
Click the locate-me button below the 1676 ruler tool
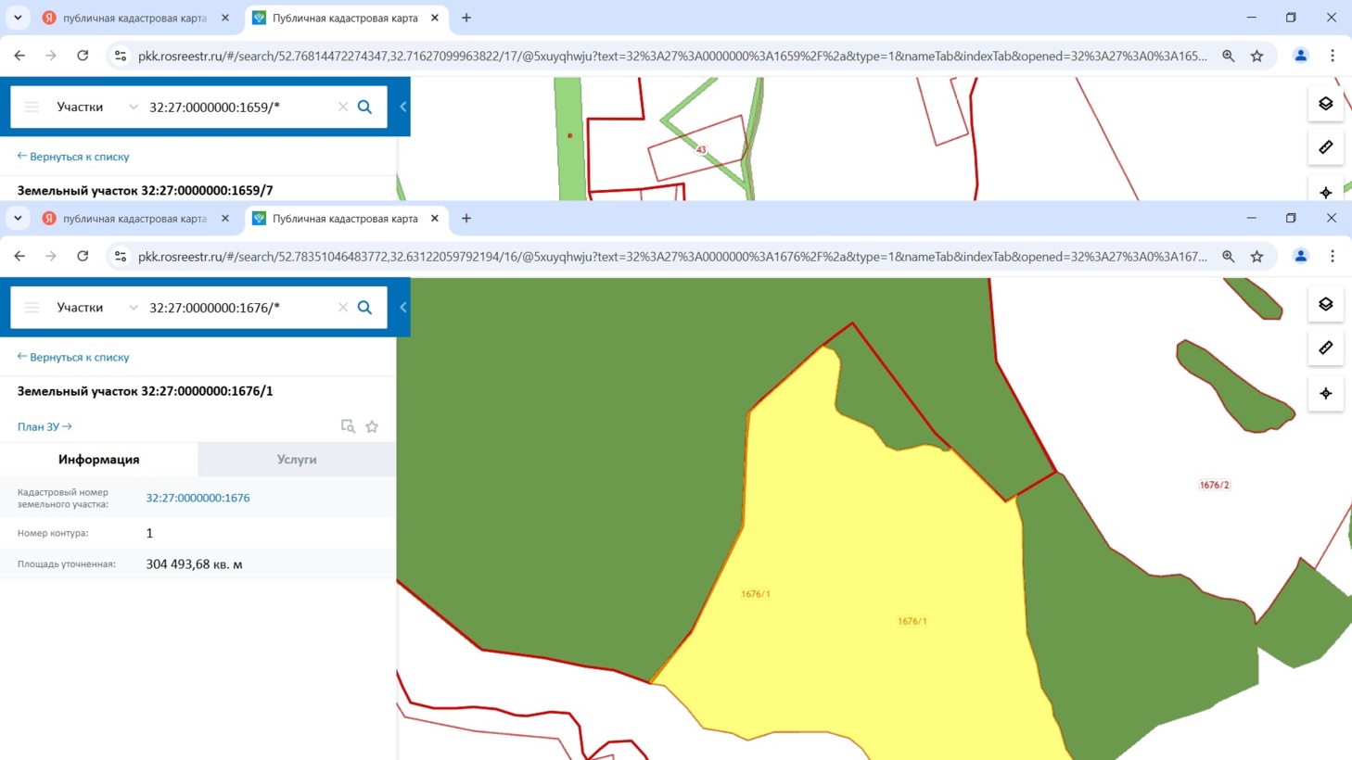pos(1325,393)
